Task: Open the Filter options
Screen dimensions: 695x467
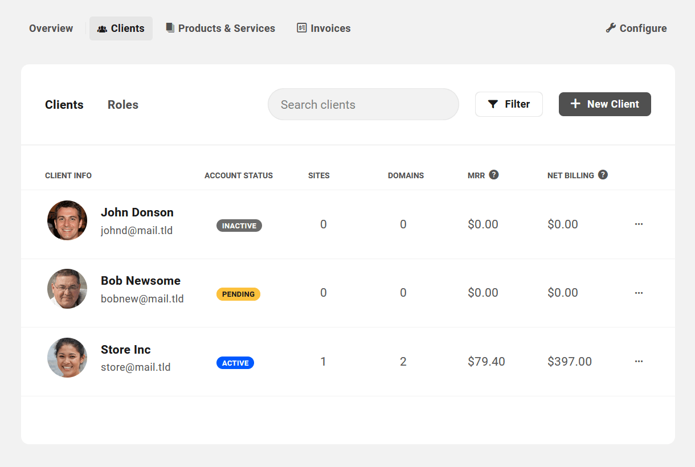Action: pos(509,104)
